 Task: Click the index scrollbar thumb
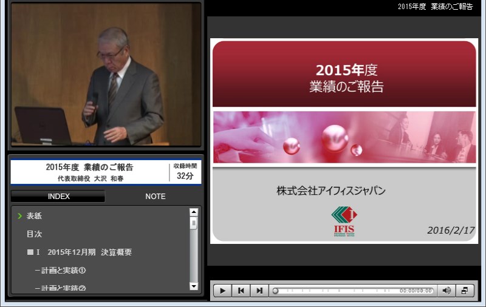pos(194,223)
